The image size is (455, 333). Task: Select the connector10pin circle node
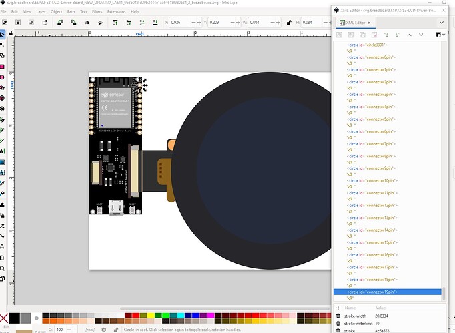372,180
